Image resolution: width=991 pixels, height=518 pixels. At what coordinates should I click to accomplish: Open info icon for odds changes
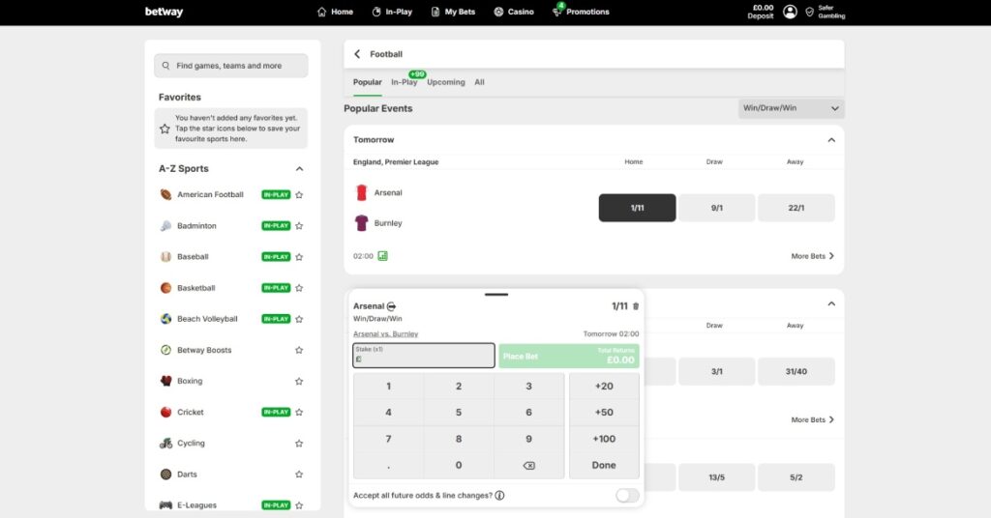point(499,495)
